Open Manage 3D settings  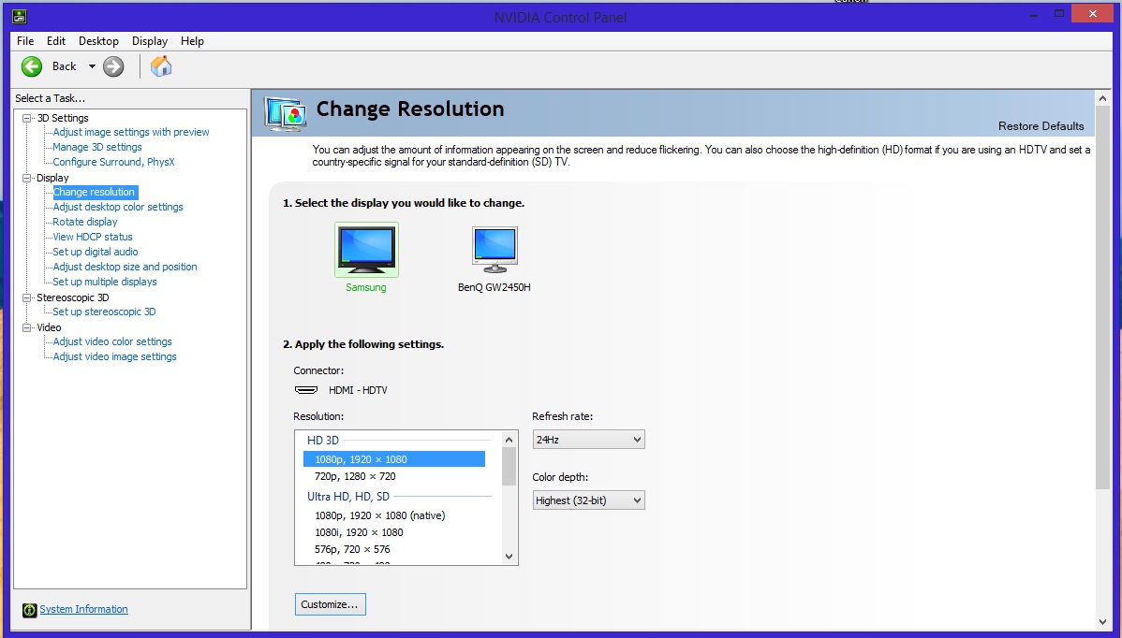[x=97, y=147]
